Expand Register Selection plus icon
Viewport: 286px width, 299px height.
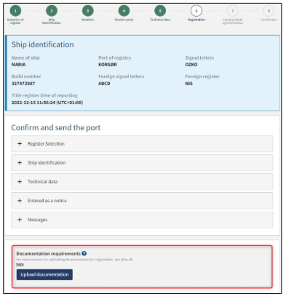(x=20, y=143)
